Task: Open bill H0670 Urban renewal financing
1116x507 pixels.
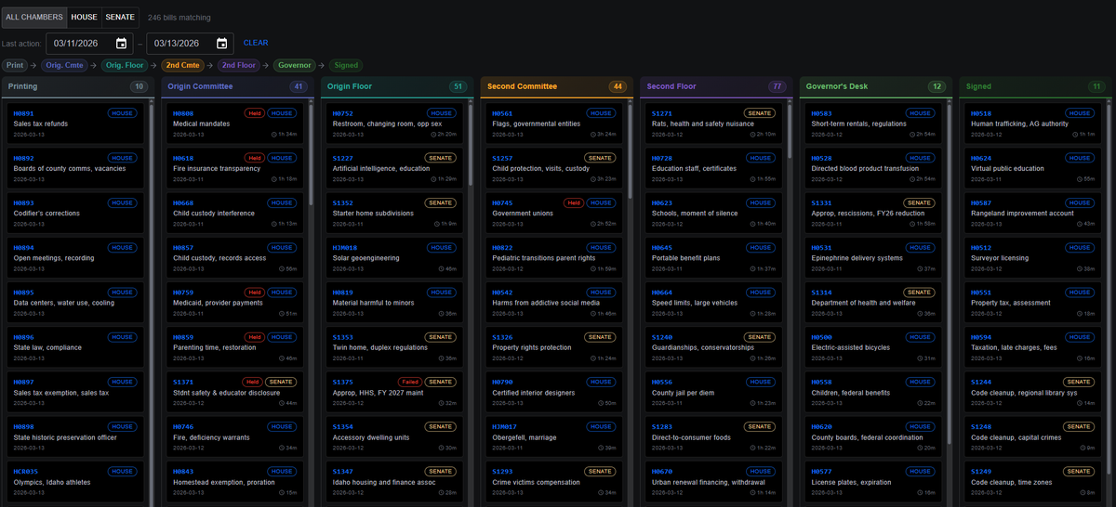Action: [715, 480]
